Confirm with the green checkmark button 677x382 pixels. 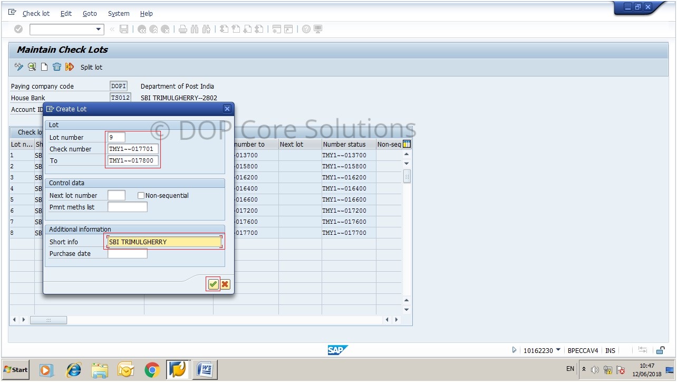click(213, 284)
